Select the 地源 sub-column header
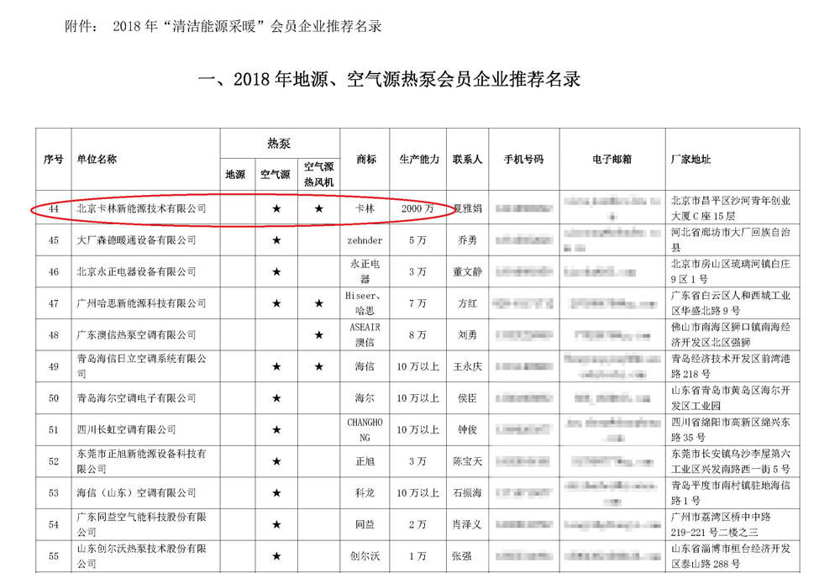 pos(235,175)
